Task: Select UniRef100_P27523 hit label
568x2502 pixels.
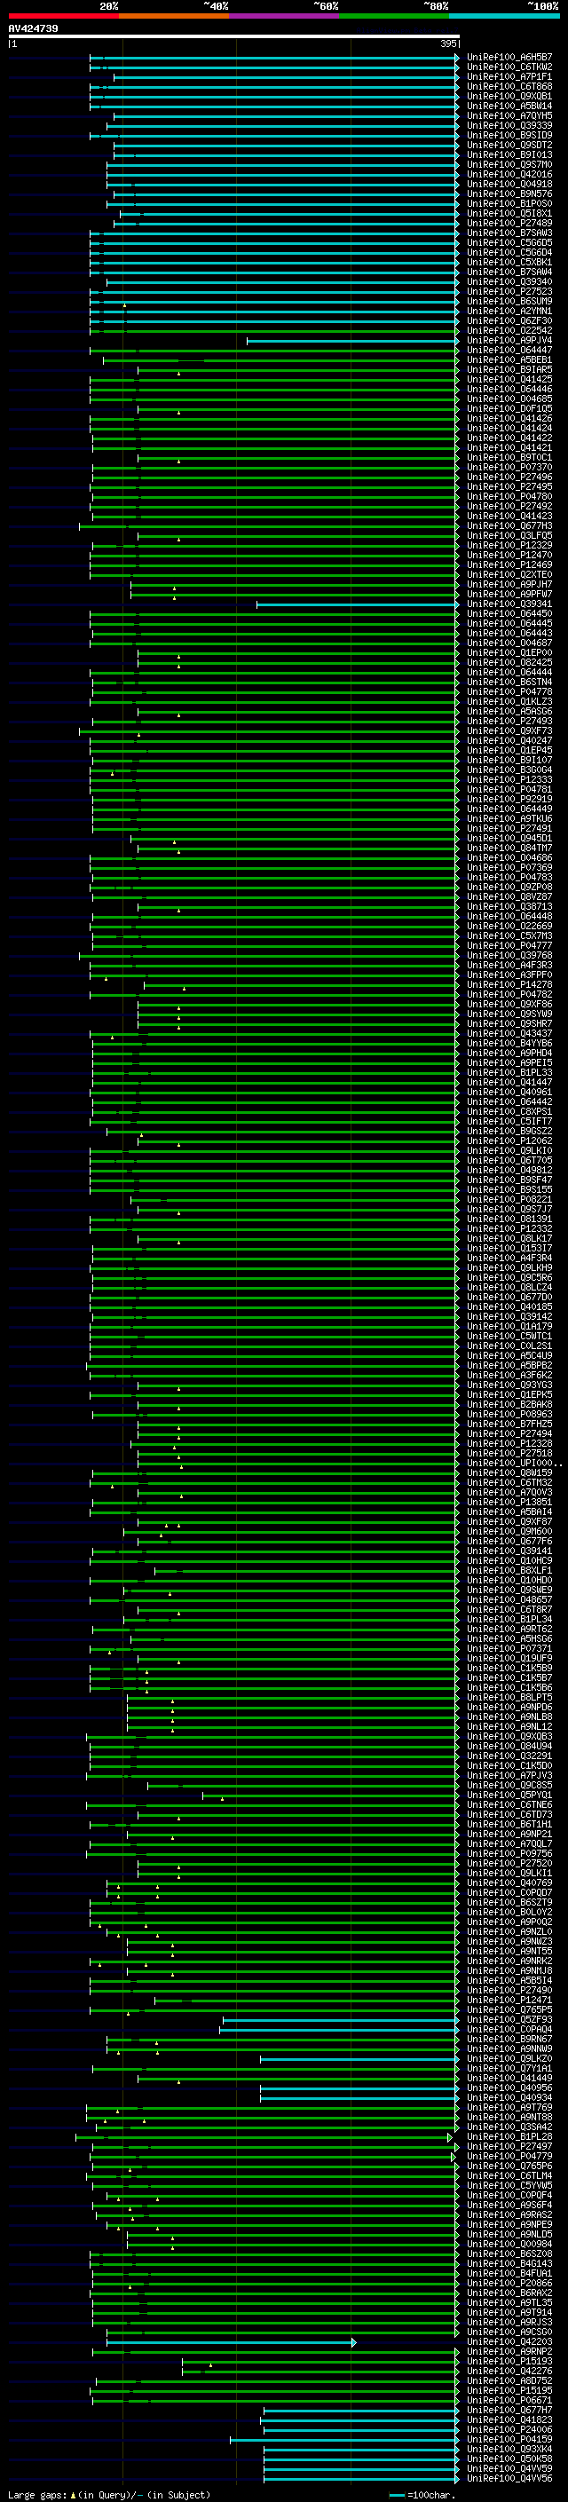Action: [x=509, y=291]
